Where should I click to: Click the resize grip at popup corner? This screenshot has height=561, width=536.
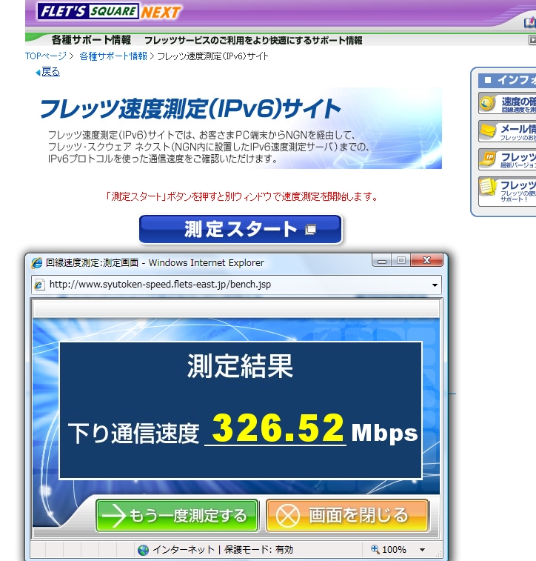coord(438,554)
